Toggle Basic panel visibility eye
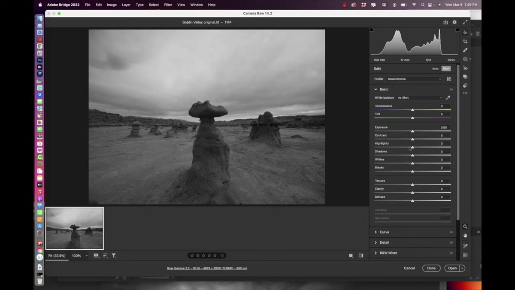The image size is (515, 290). pyautogui.click(x=451, y=89)
